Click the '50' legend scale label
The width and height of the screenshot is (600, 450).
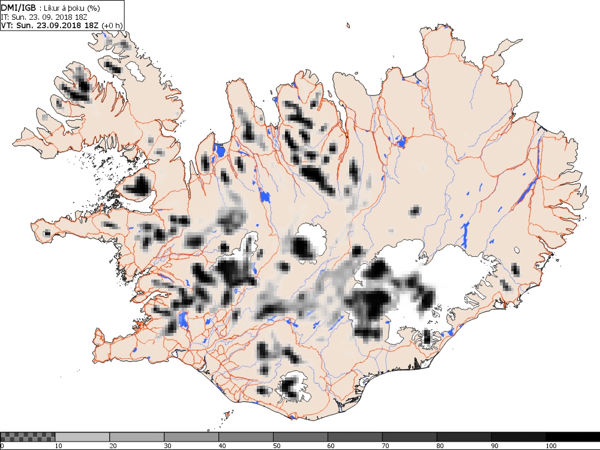coord(276,446)
